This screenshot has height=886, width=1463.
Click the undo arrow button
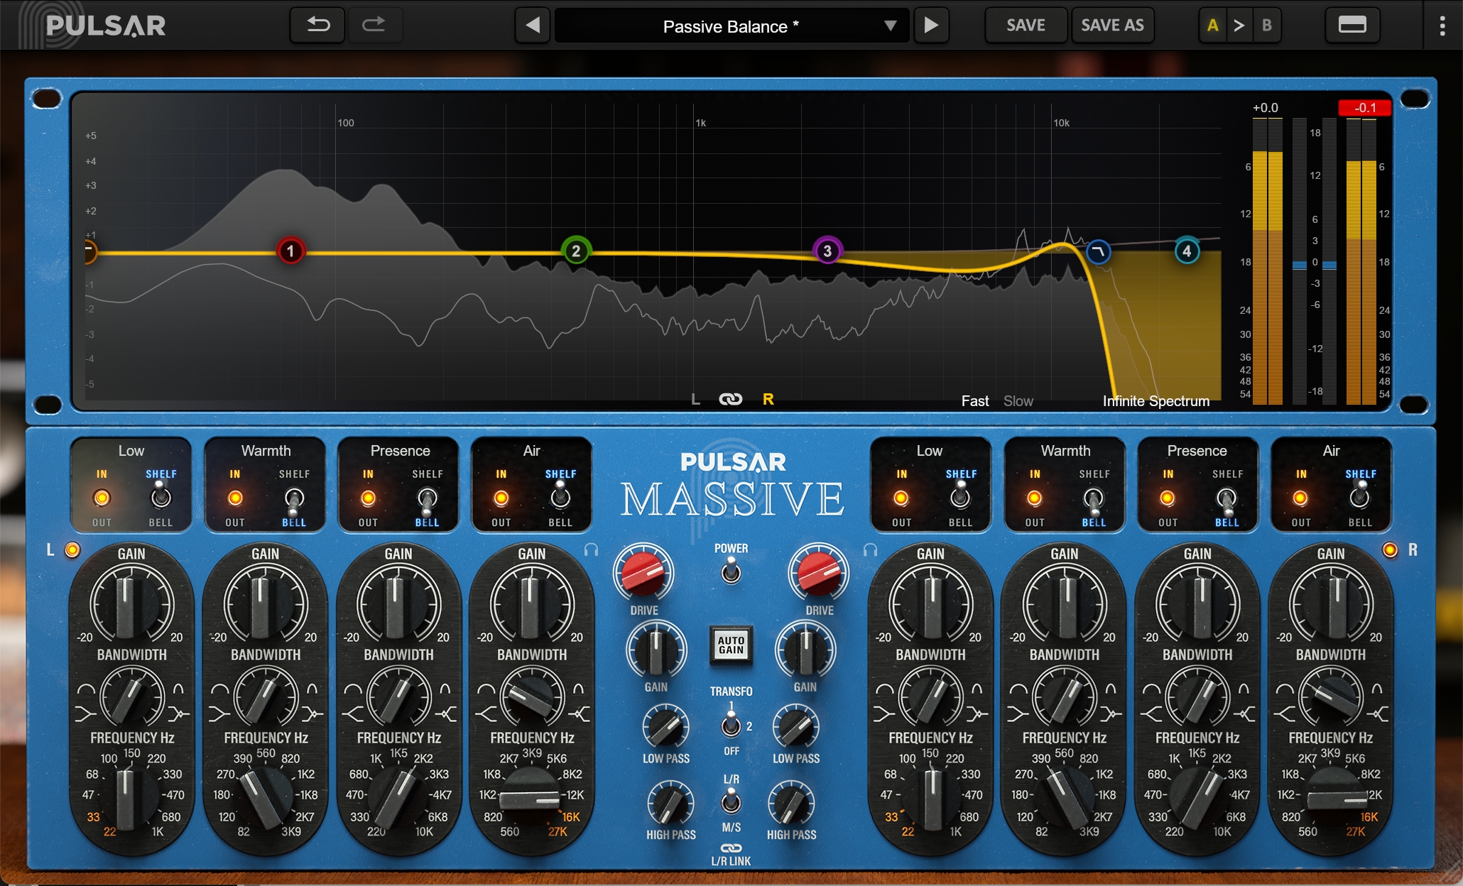318,26
